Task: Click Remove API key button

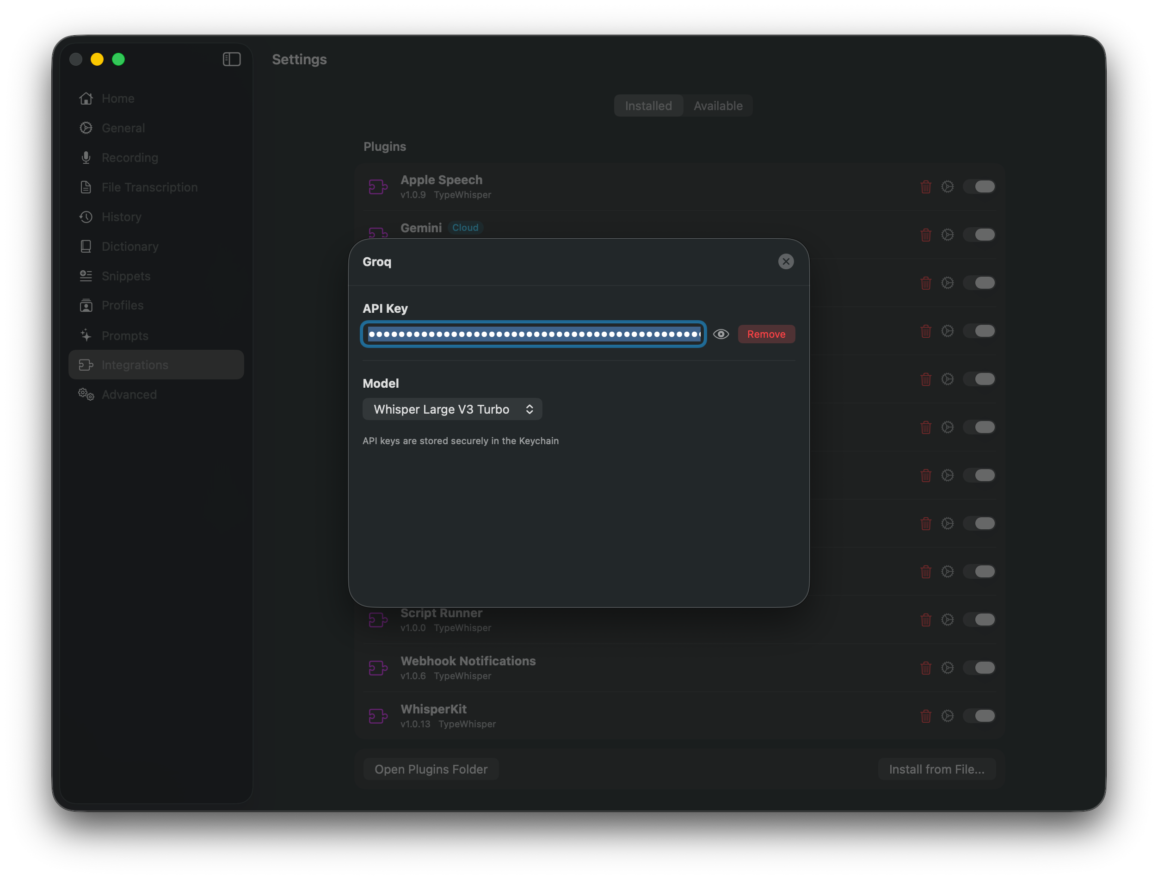Action: [x=766, y=334]
